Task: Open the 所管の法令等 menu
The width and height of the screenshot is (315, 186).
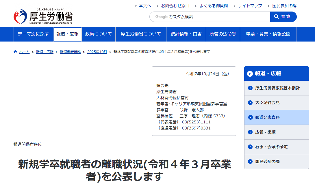Action: click(223, 34)
